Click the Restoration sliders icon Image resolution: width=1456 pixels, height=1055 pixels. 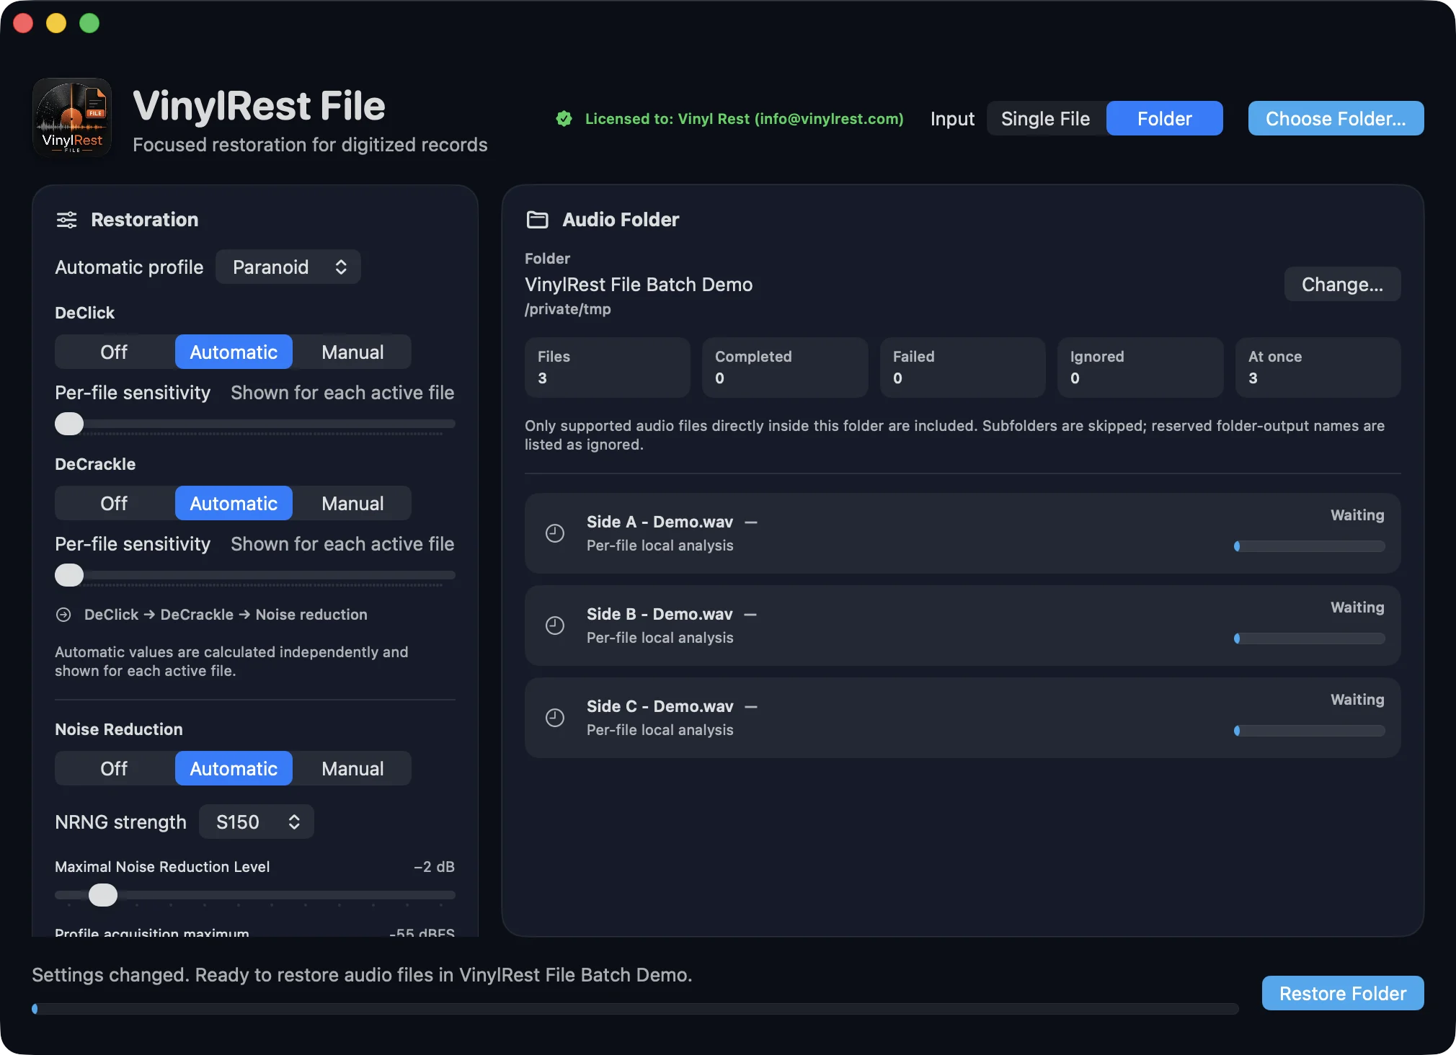tap(66, 220)
